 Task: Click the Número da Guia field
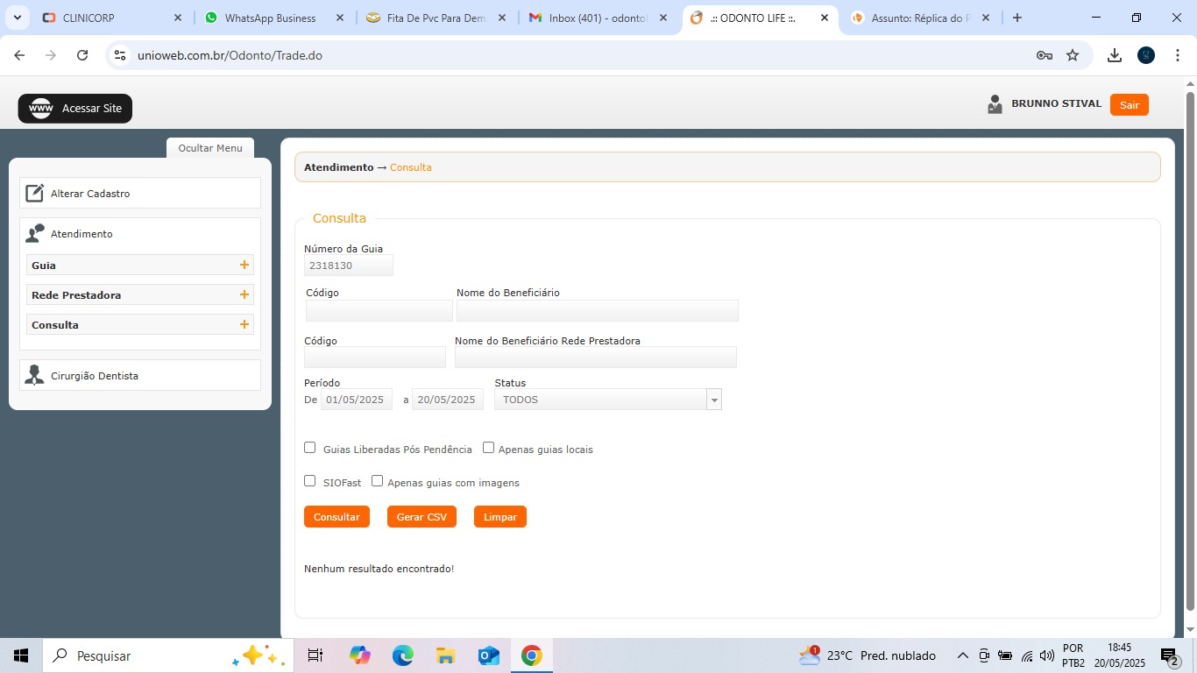[349, 266]
